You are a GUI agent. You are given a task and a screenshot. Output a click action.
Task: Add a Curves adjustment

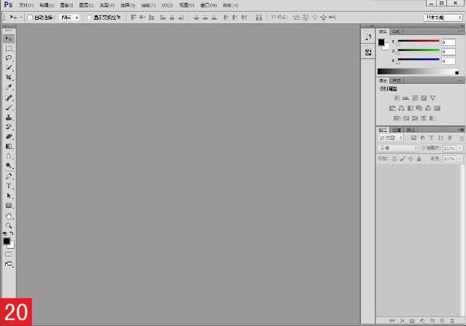pos(415,98)
